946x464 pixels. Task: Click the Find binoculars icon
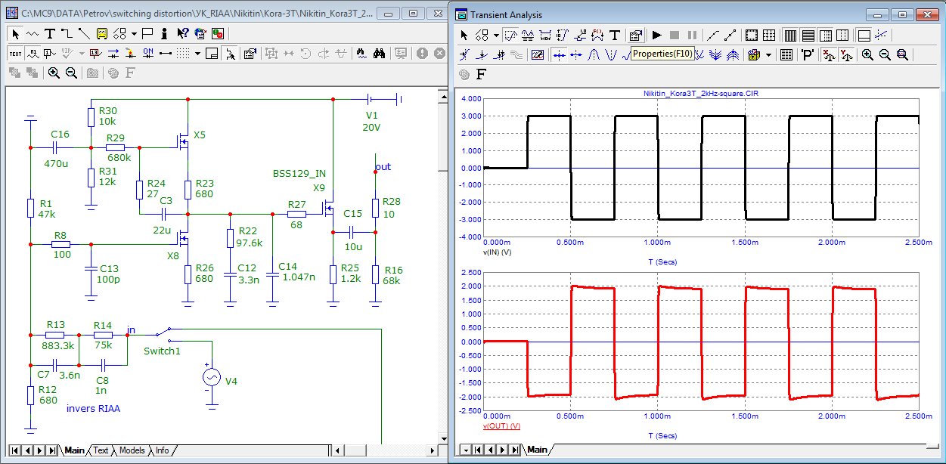tap(380, 53)
